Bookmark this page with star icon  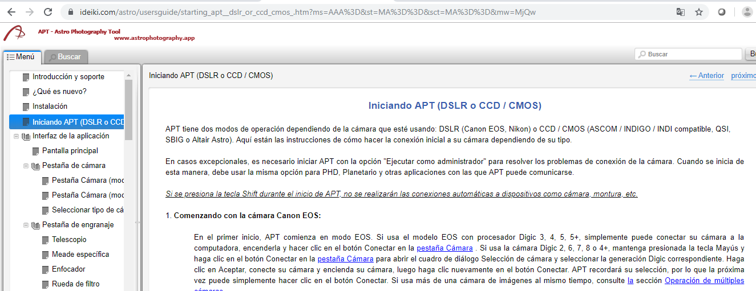(x=699, y=12)
